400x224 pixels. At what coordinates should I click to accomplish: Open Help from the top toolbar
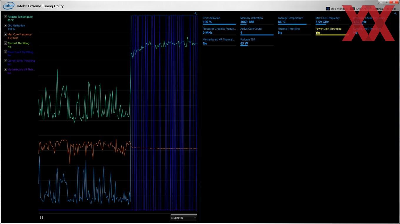click(391, 9)
